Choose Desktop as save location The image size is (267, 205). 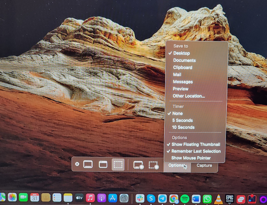pyautogui.click(x=182, y=53)
